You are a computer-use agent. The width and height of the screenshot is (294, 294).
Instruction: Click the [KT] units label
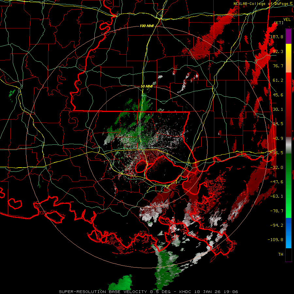pos(279,23)
